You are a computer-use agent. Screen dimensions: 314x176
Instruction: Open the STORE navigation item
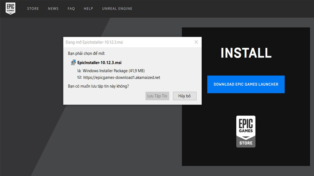33,9
